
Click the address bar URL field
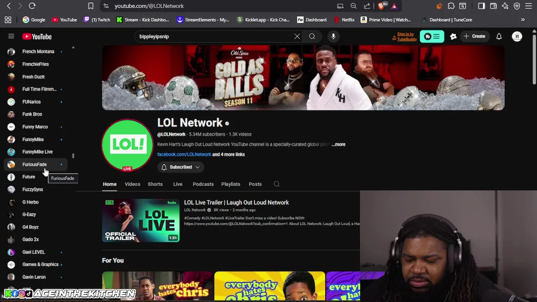(x=218, y=6)
